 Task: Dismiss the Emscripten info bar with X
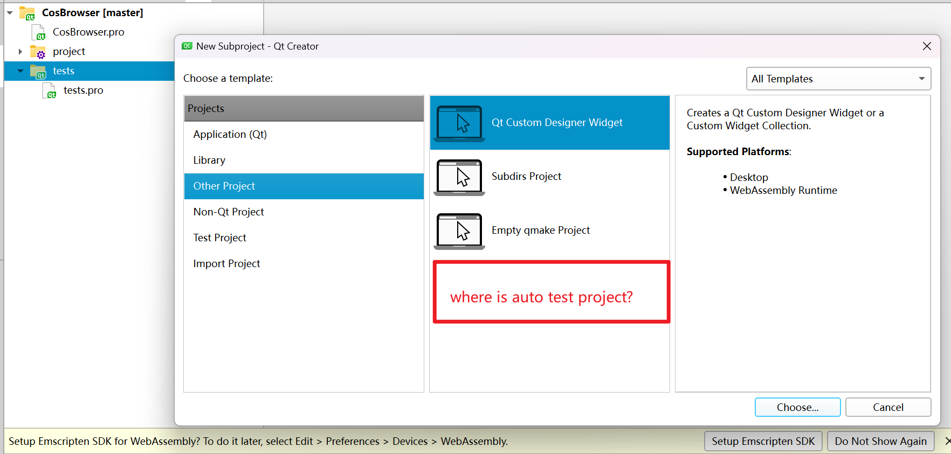(947, 441)
